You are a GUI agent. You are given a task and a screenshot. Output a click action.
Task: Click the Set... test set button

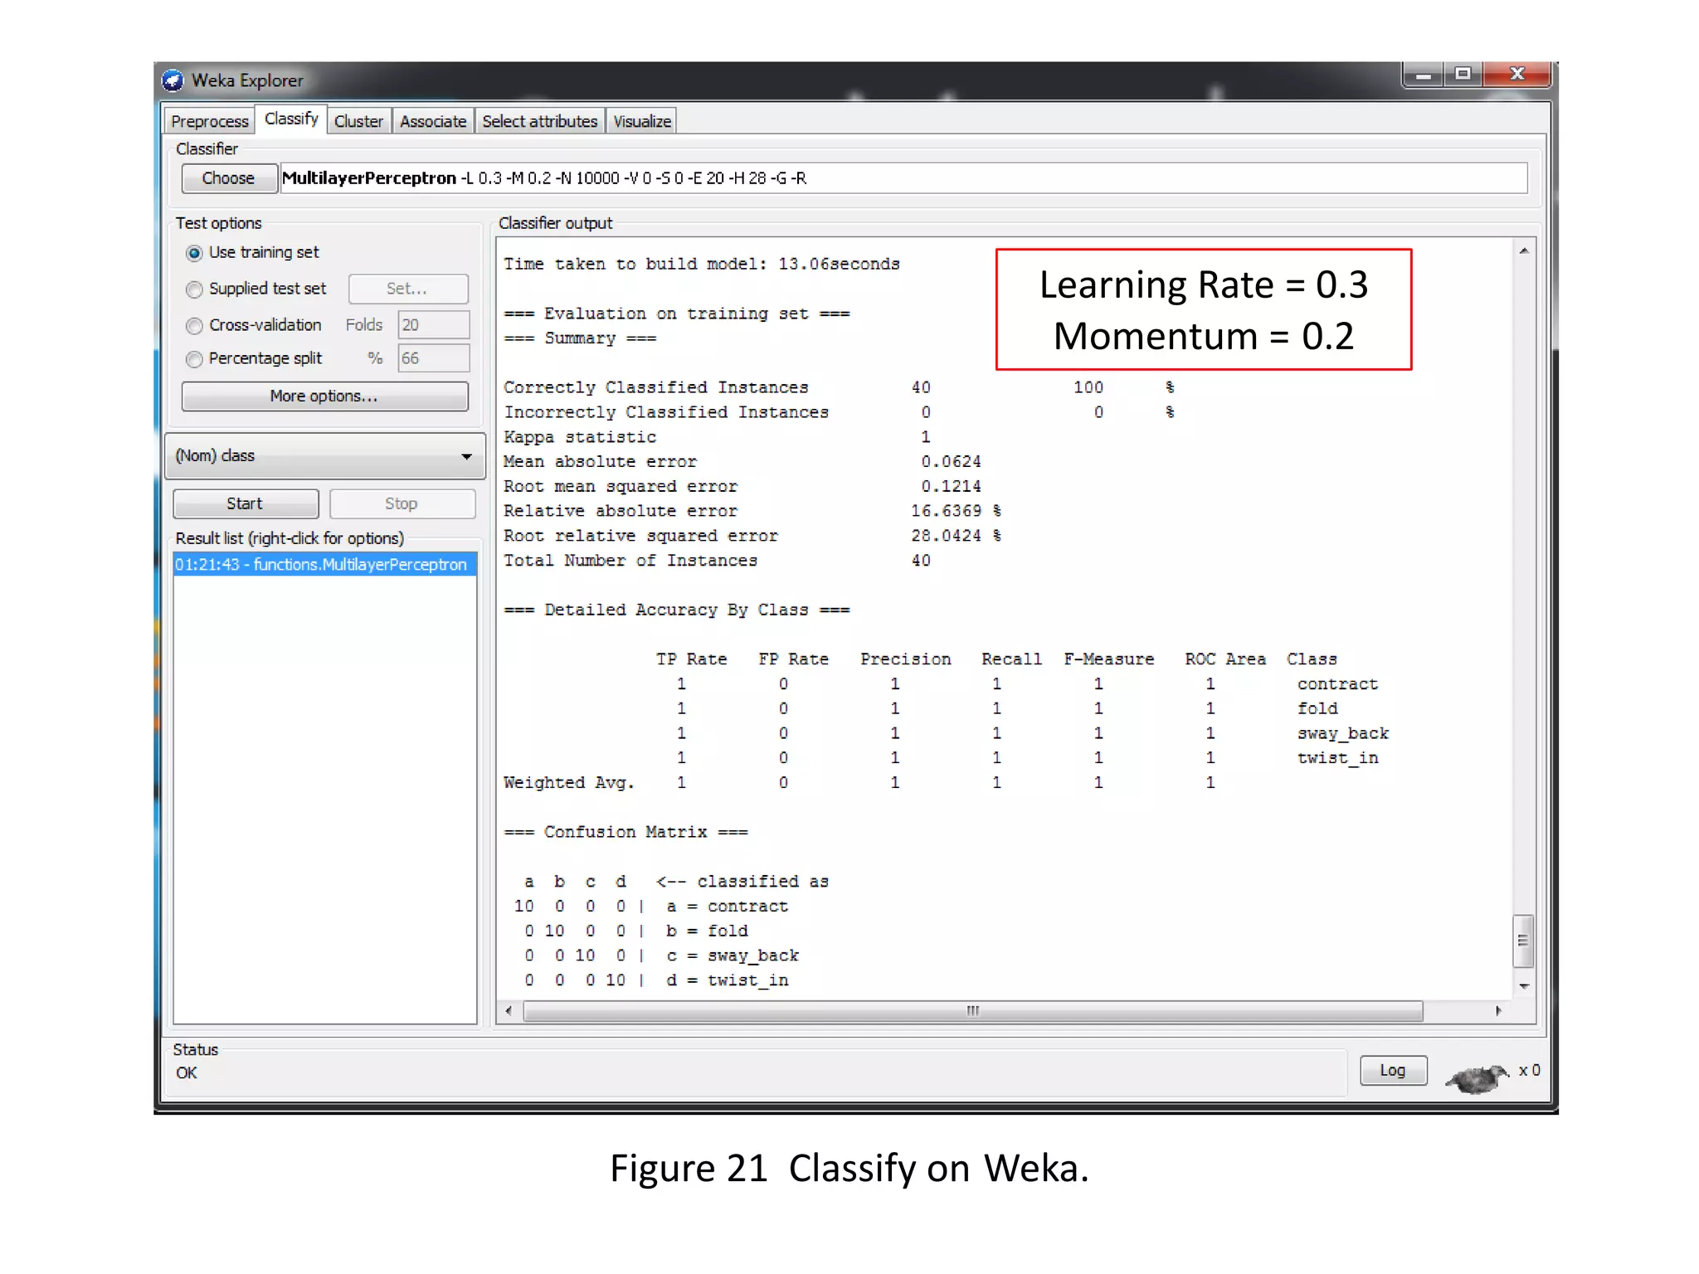click(x=408, y=289)
